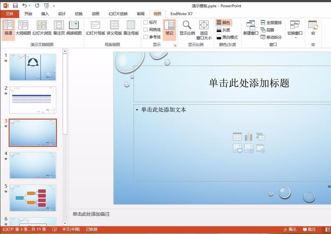Open Slide Master (幻灯片母版)
The height and width of the screenshot is (234, 331).
click(x=95, y=28)
